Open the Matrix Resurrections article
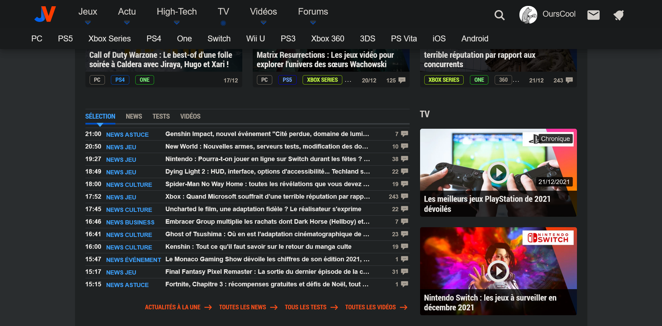The height and width of the screenshot is (326, 662). coord(325,60)
